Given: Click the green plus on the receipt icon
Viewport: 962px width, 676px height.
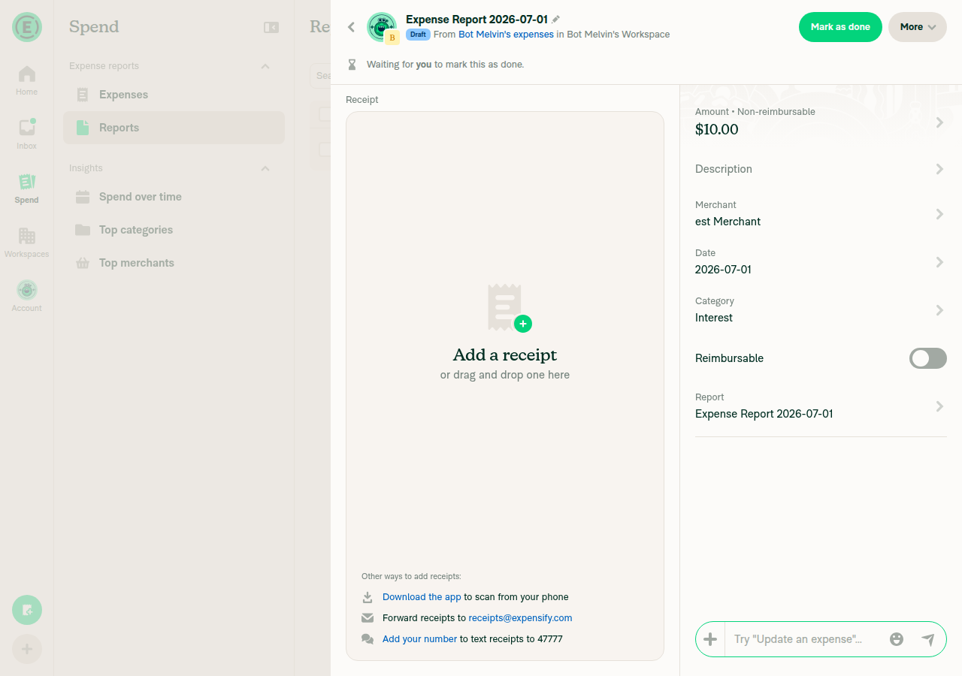Looking at the screenshot, I should (523, 324).
